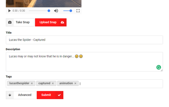This screenshot has width=169, height=107.
Task: Click the camera icon for Take Snap
Action: (x=10, y=22)
